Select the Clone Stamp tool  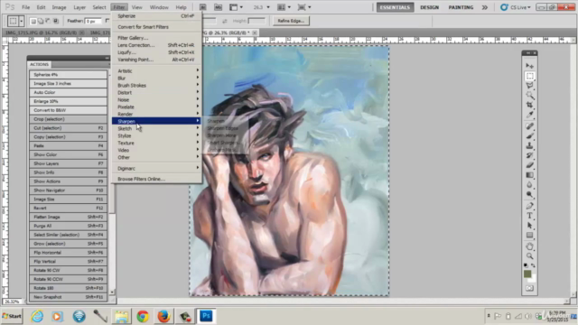(x=530, y=145)
